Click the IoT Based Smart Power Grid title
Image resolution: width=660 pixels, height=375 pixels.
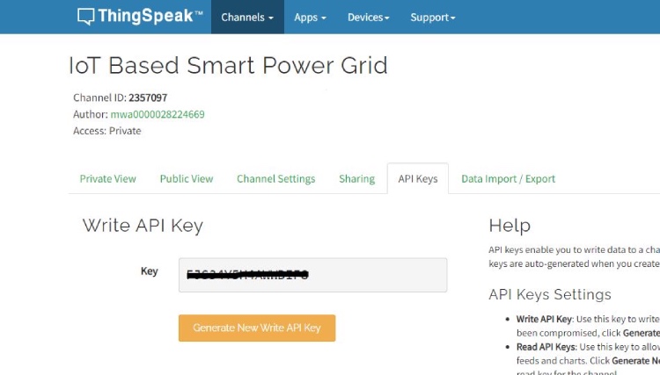pos(228,66)
